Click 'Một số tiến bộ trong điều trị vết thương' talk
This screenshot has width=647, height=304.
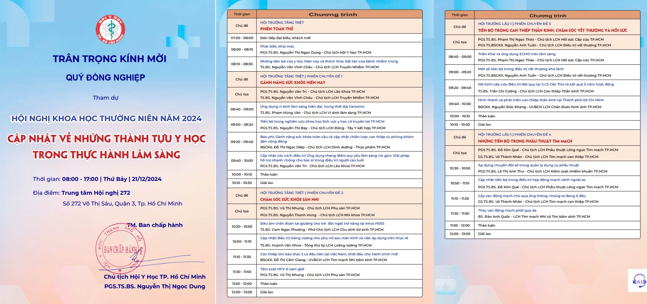point(520,69)
